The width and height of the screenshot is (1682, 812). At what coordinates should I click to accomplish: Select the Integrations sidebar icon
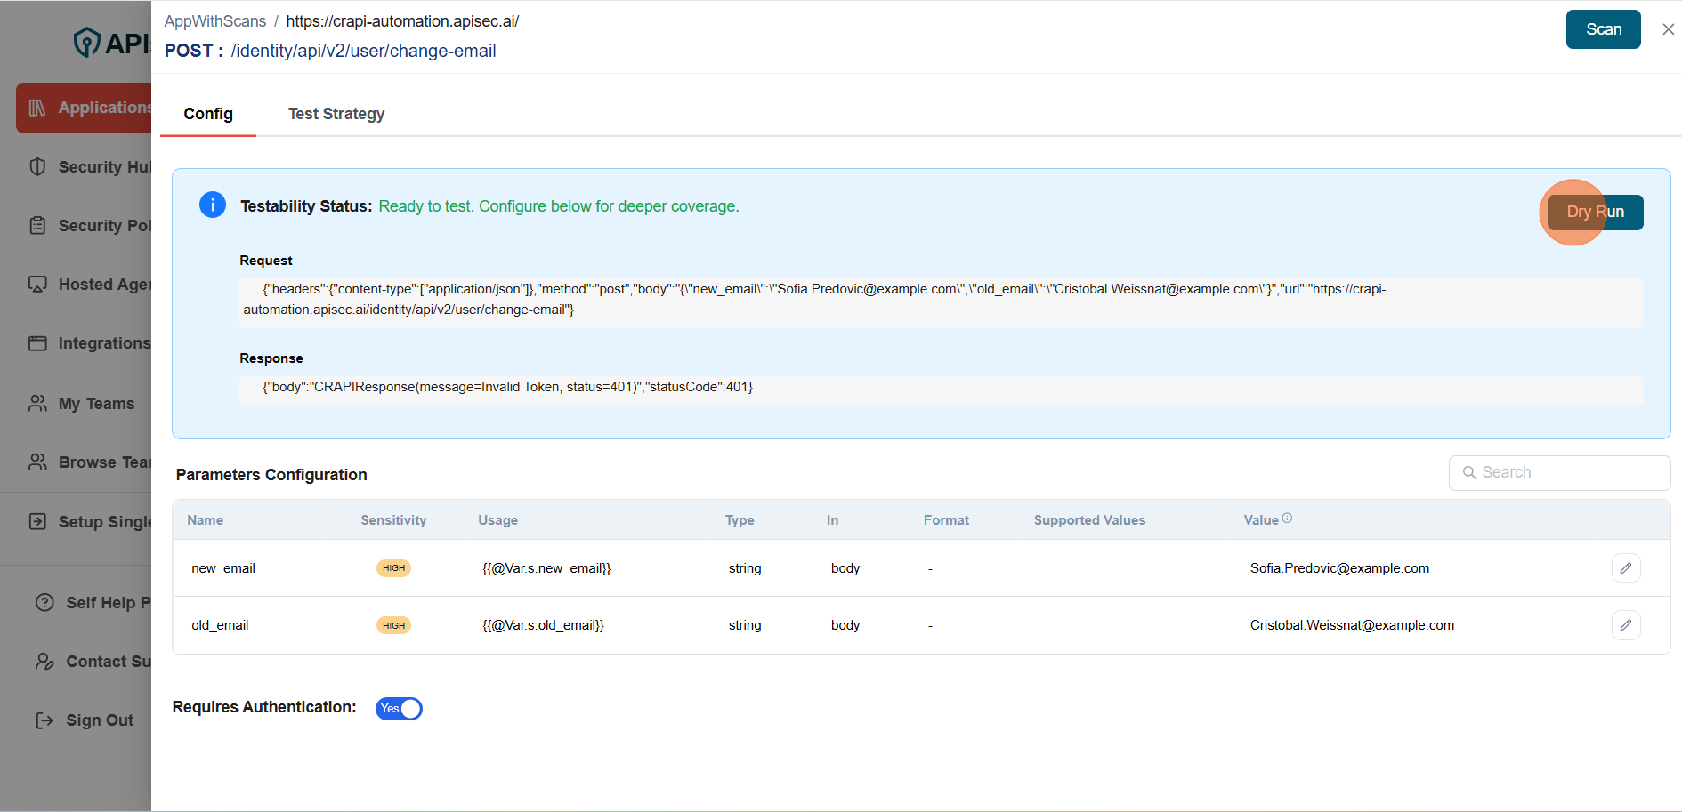pyautogui.click(x=37, y=342)
